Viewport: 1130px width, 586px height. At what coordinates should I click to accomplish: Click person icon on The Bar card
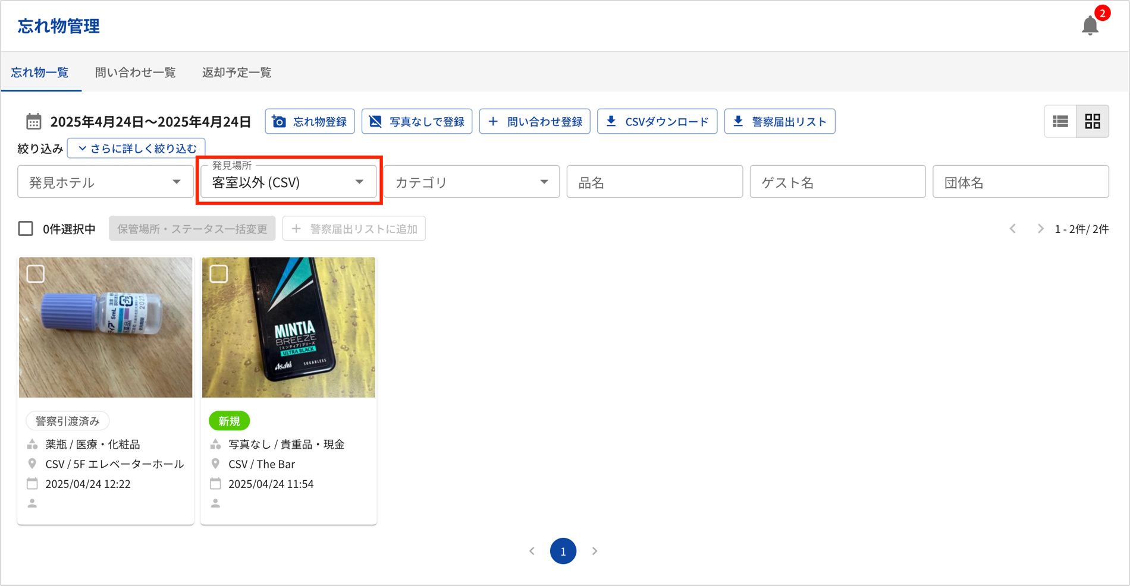pos(216,503)
